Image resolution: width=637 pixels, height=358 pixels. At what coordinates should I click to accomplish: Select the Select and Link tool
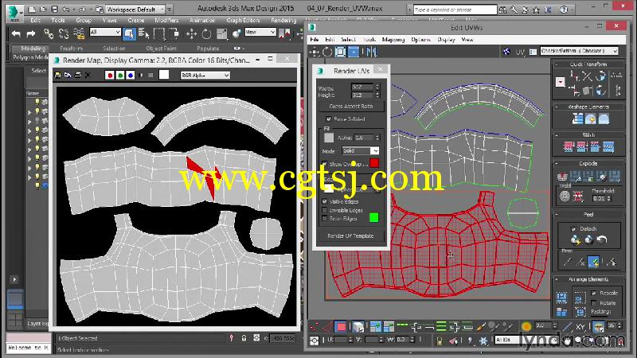49,33
